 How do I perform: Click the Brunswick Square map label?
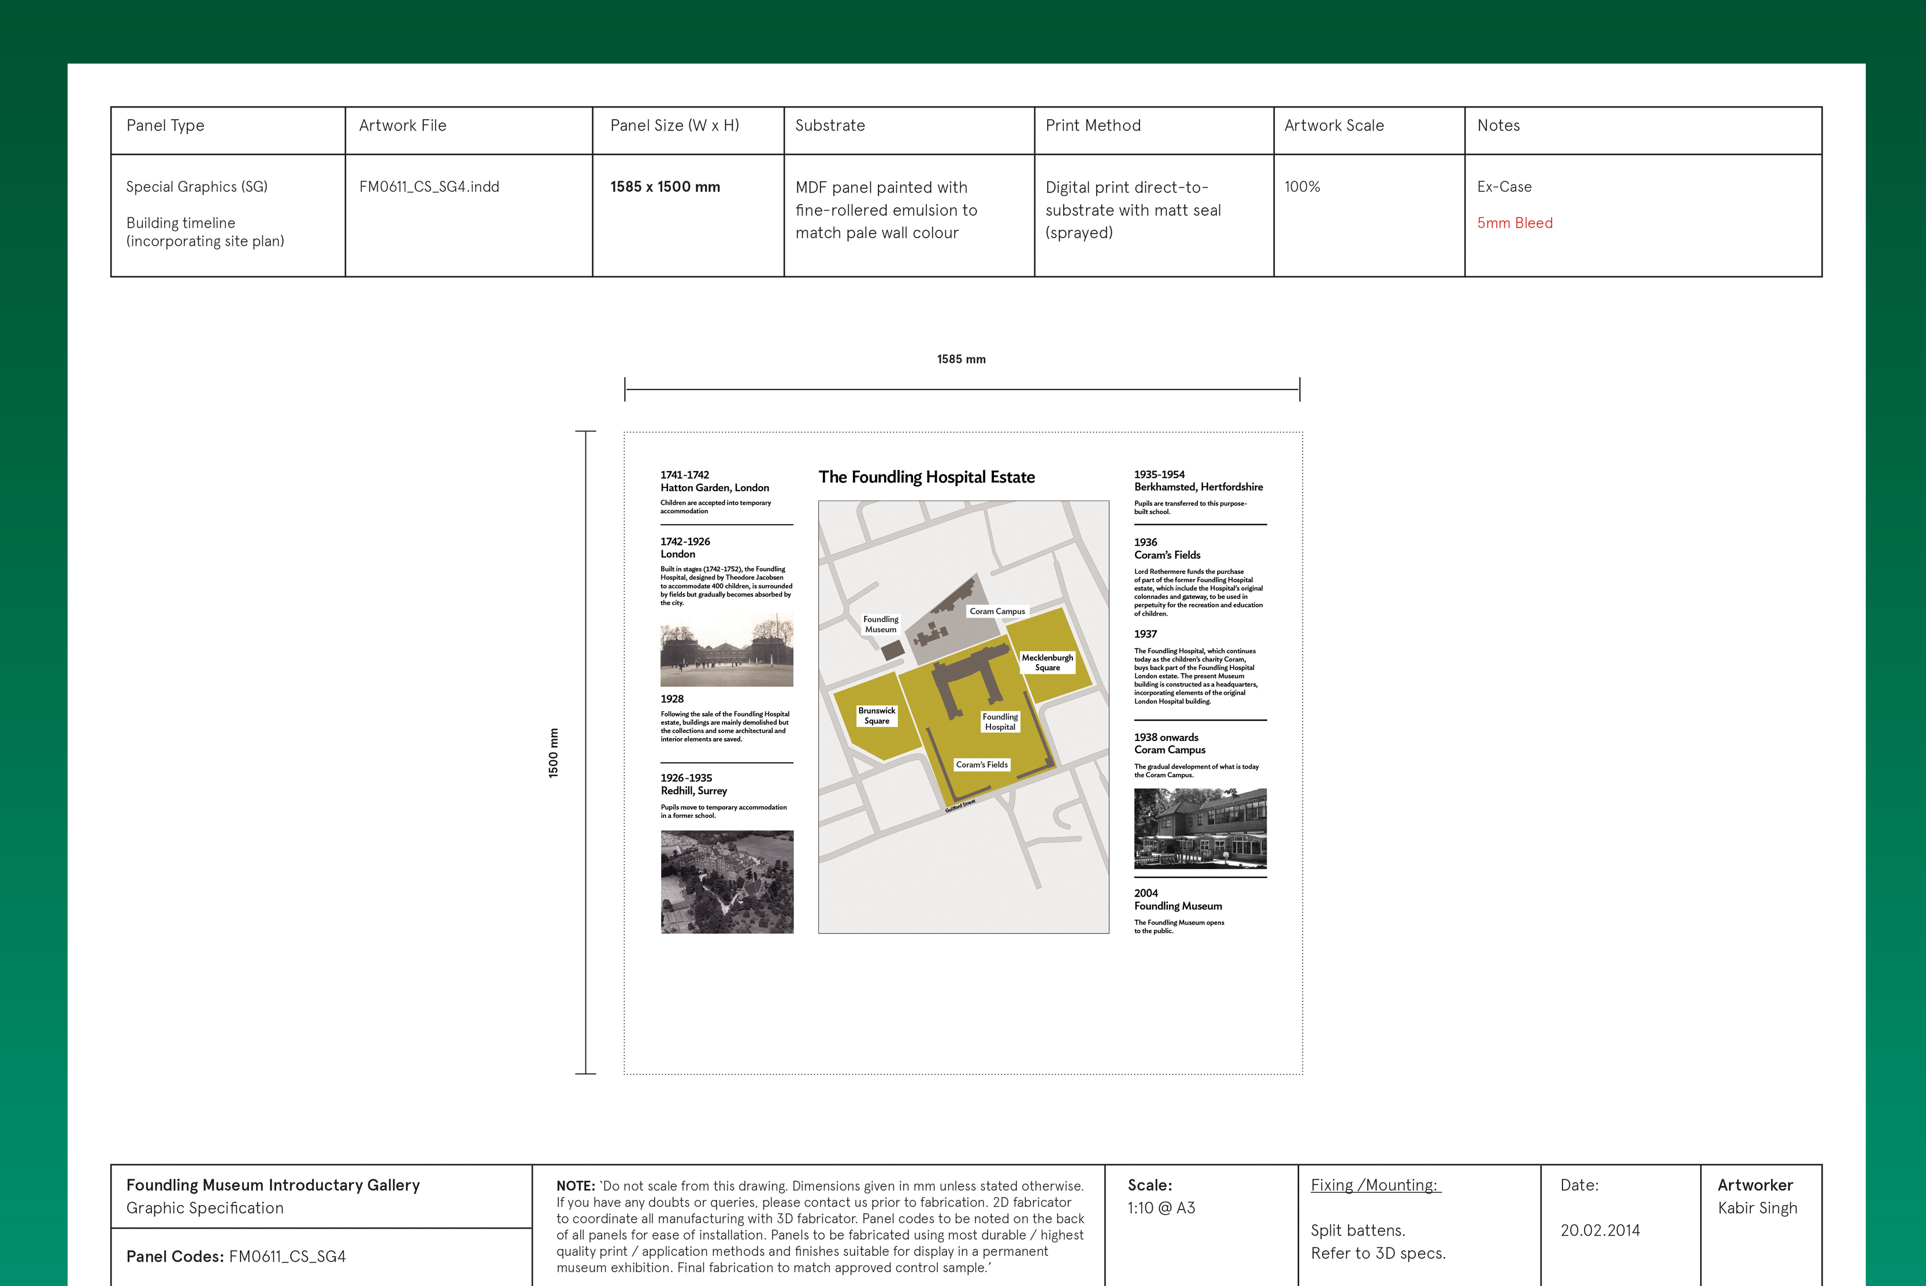877,716
